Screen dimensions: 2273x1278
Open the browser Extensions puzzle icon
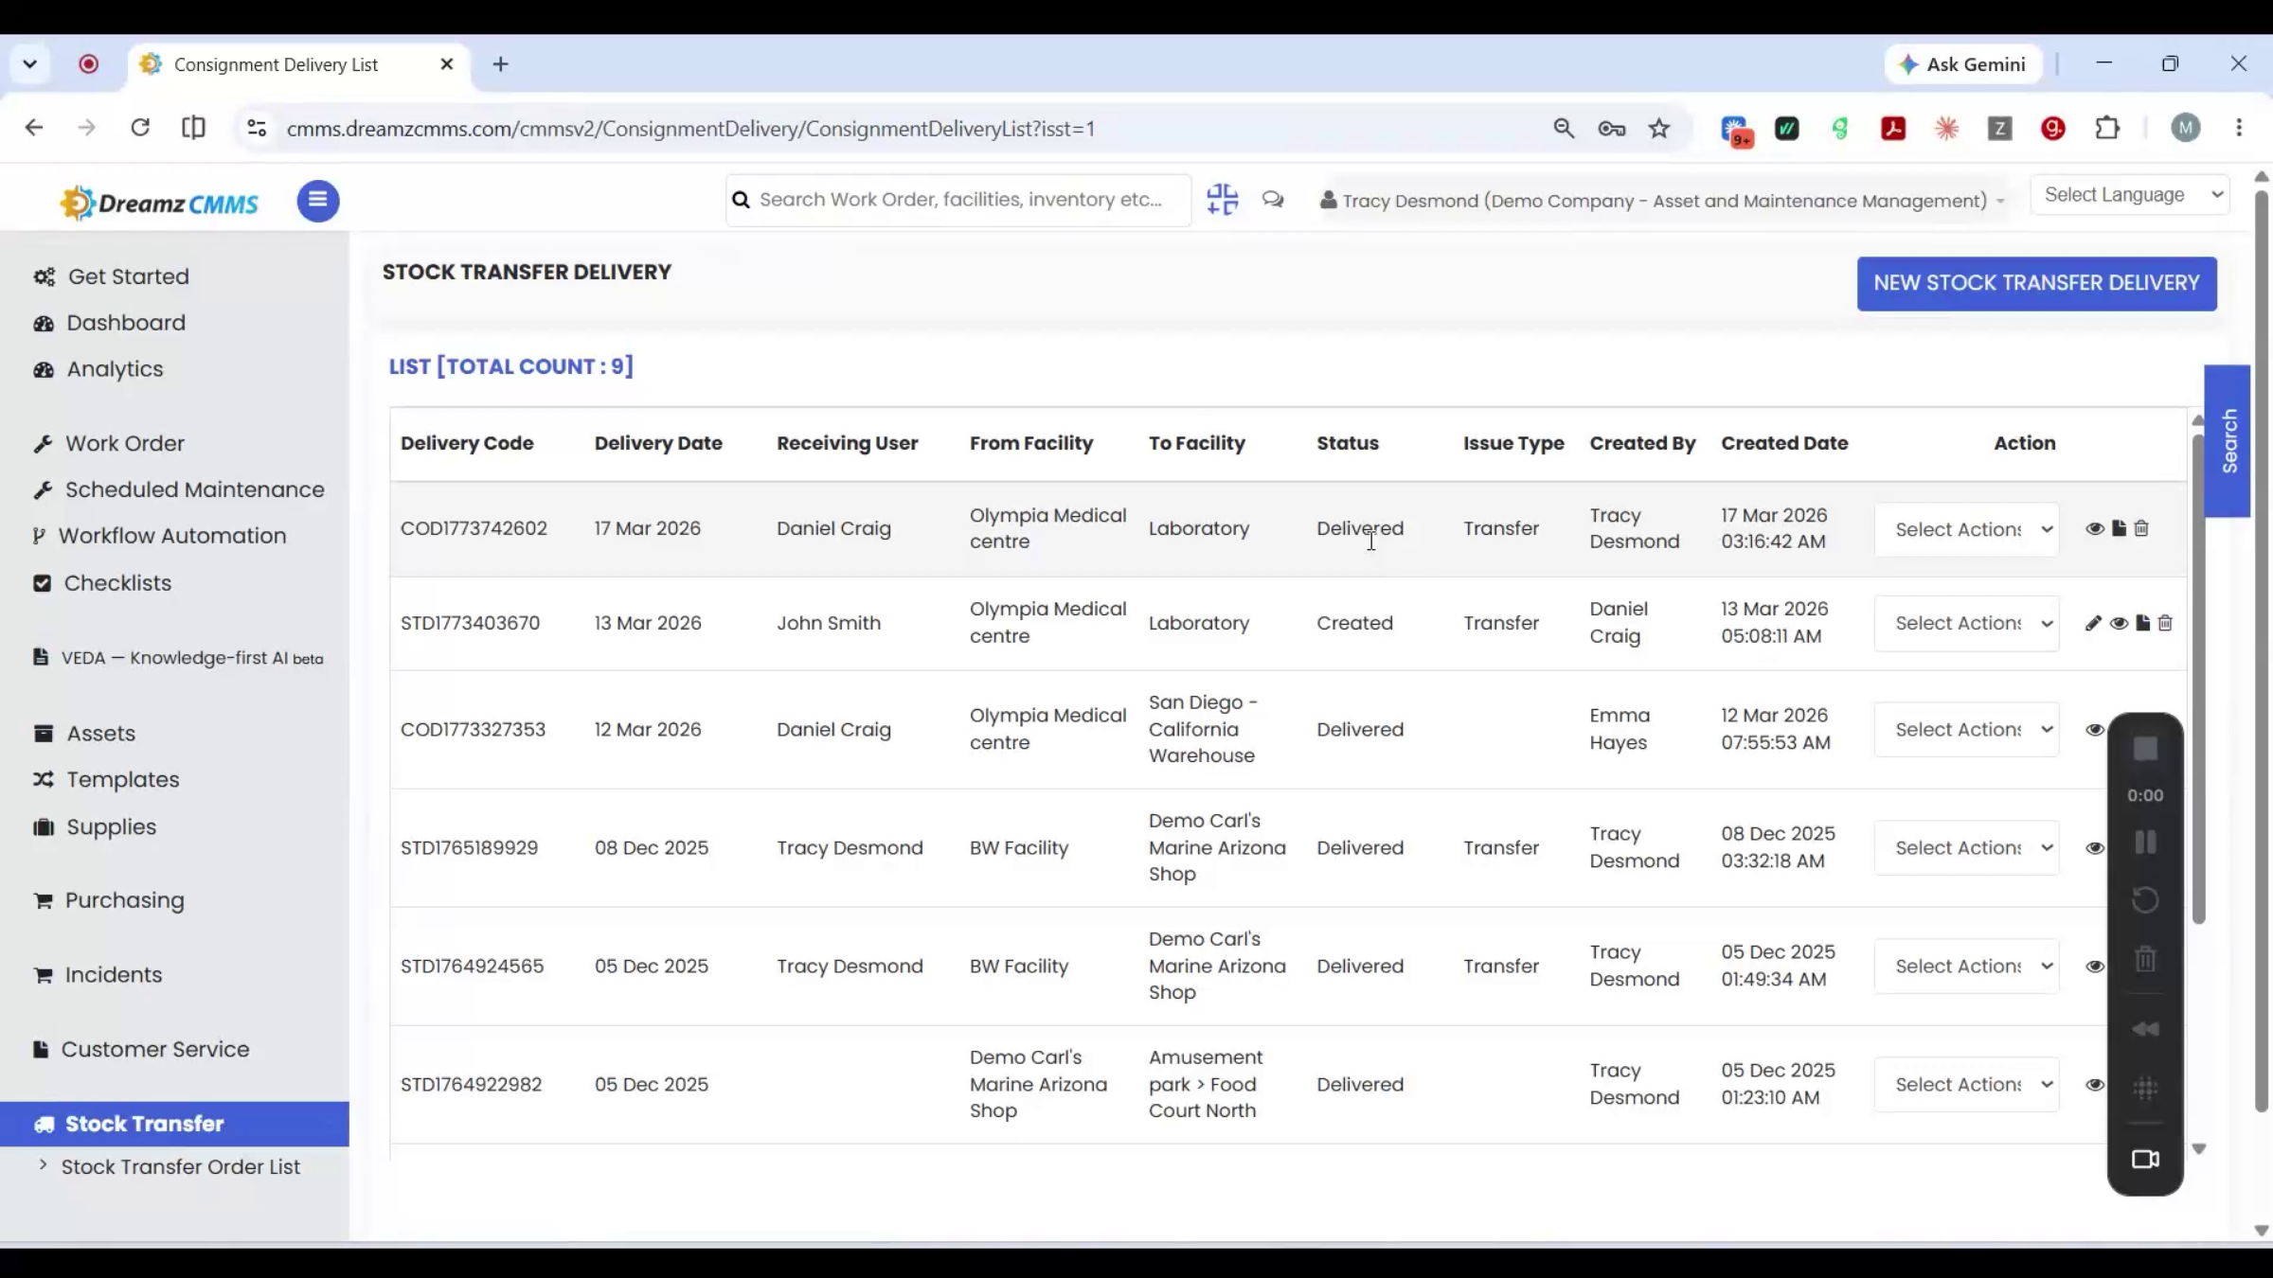click(2107, 128)
